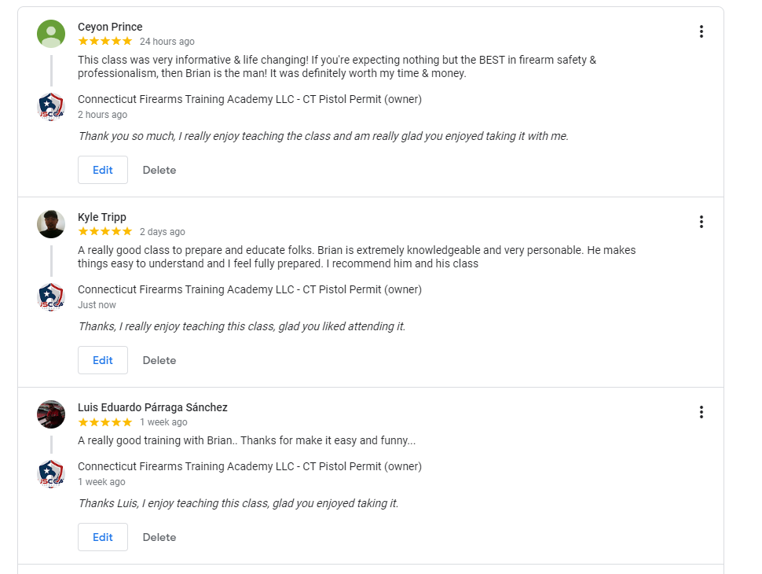Click the five-star rating on Ceyon Prince review

pos(105,42)
